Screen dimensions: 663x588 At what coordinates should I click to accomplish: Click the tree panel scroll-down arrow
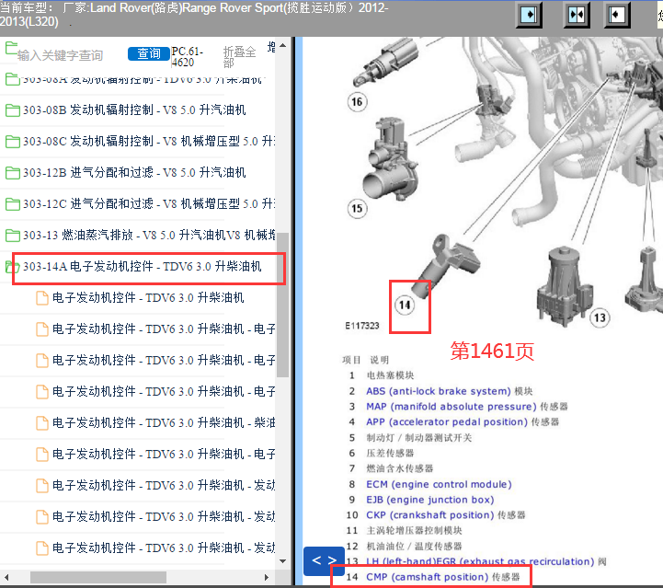(283, 561)
